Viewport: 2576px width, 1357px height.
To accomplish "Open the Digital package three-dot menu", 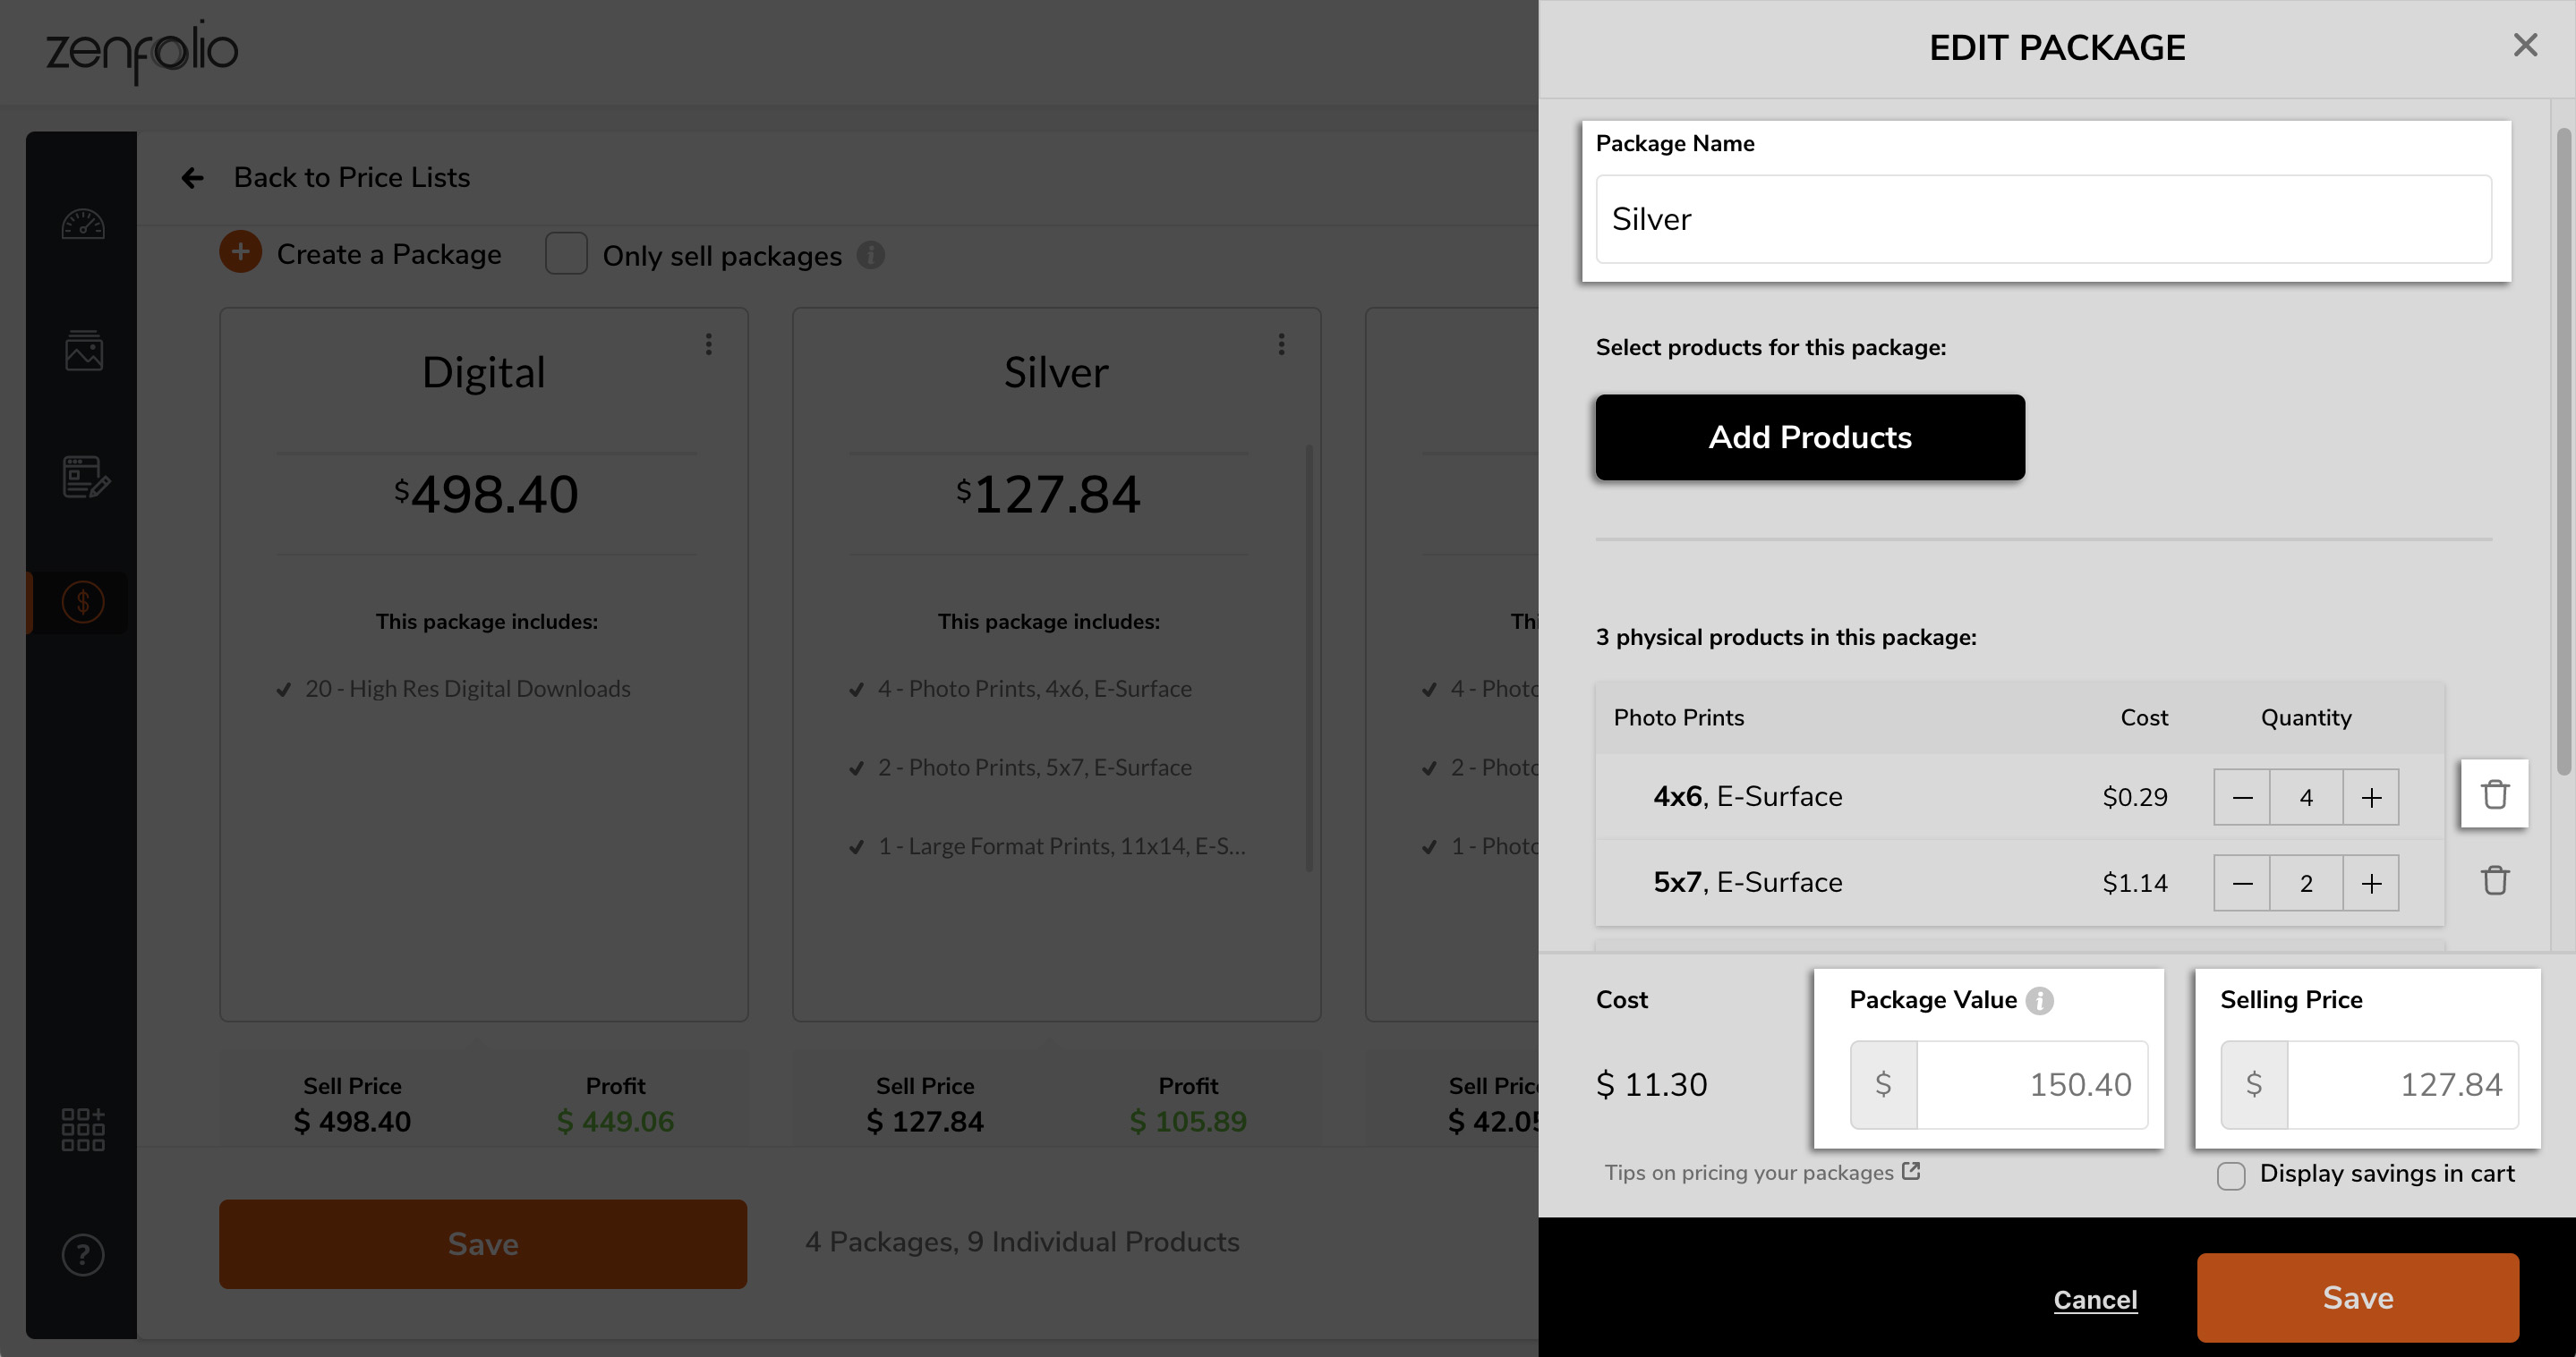I will [x=709, y=344].
